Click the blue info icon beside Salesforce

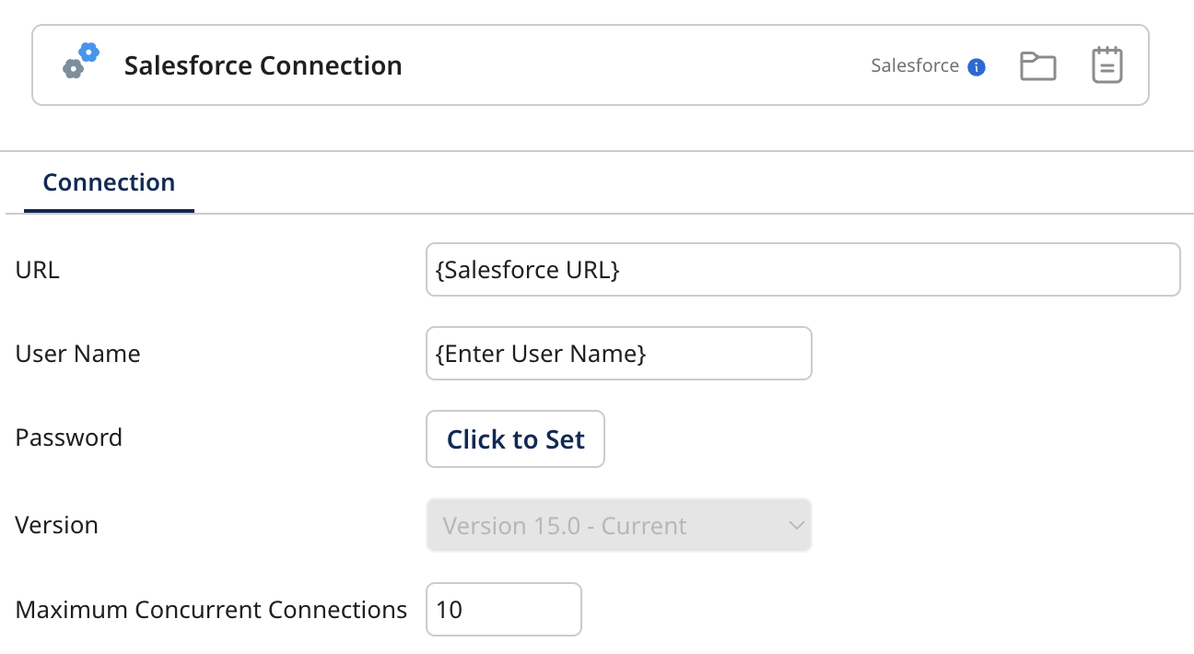[x=977, y=67]
